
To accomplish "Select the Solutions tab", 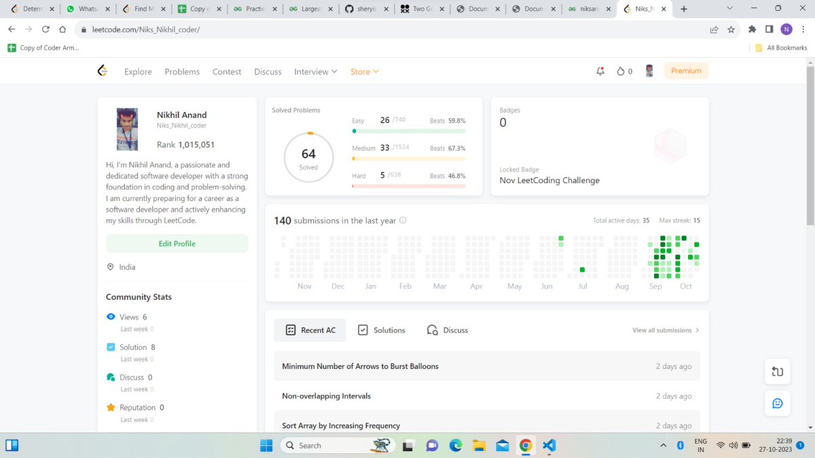I will (381, 330).
